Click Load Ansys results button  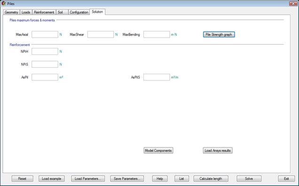pos(218,150)
